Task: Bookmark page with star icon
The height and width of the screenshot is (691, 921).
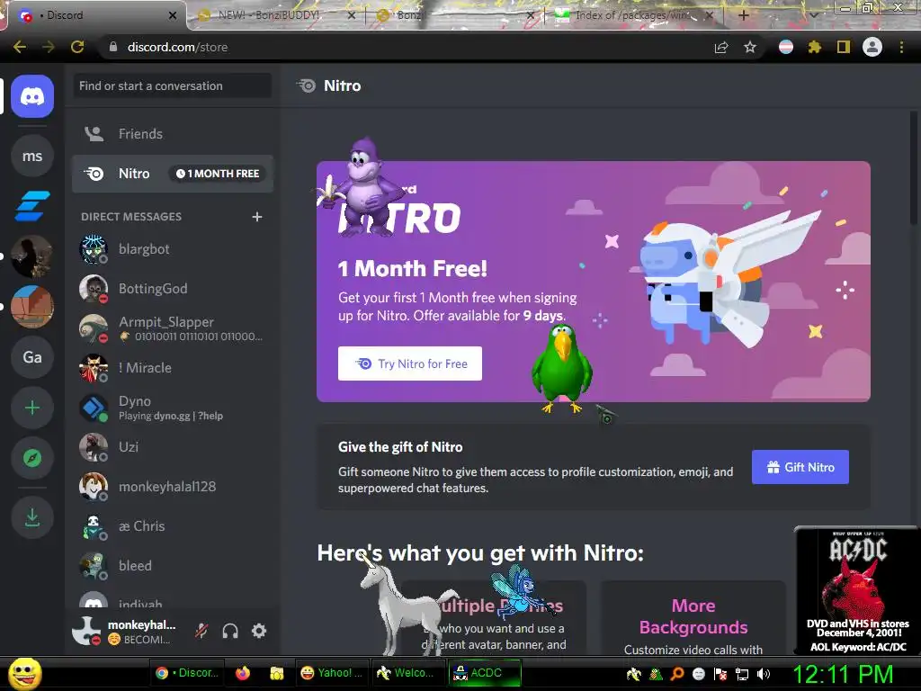Action: tap(750, 48)
